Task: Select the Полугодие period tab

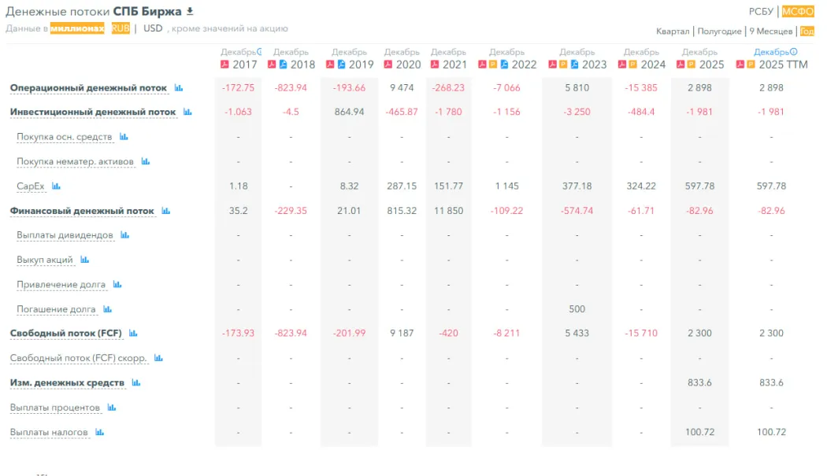Action: tap(719, 31)
